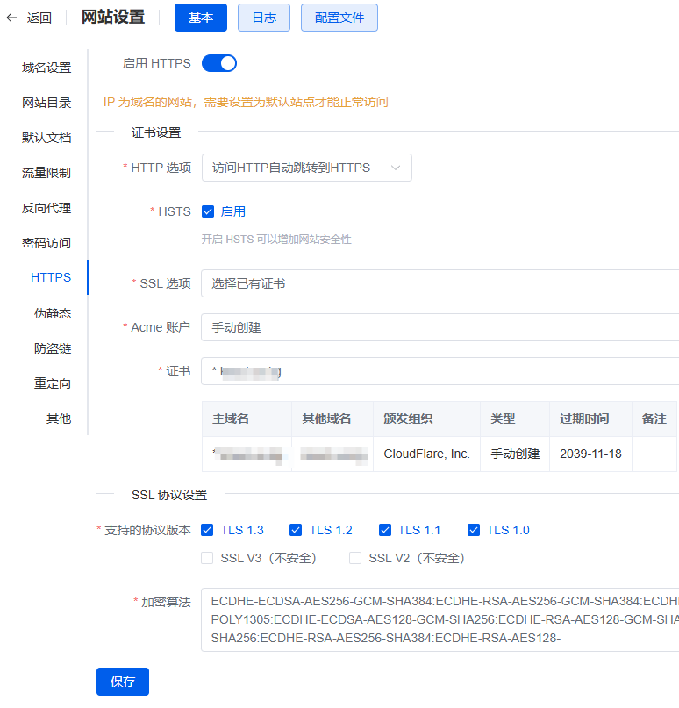Open the 证书 selection dropdown
This screenshot has width=679, height=708.
coord(440,371)
